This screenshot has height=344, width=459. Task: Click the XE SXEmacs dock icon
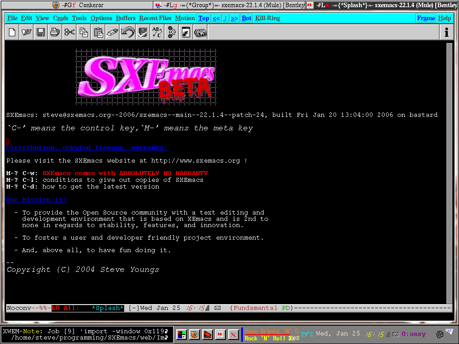coord(220,334)
